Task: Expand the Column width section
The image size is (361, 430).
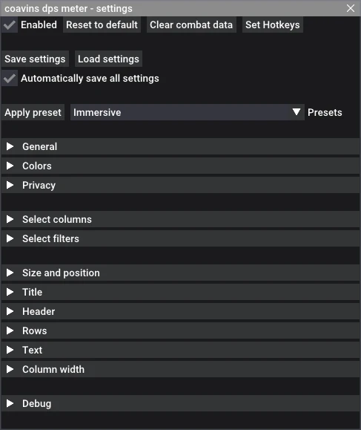Action: 180,369
